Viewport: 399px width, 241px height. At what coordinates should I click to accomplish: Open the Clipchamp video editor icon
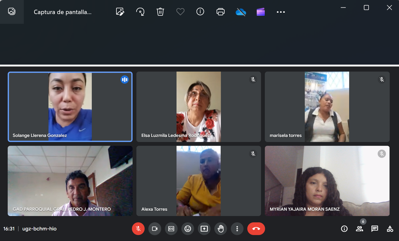261,12
